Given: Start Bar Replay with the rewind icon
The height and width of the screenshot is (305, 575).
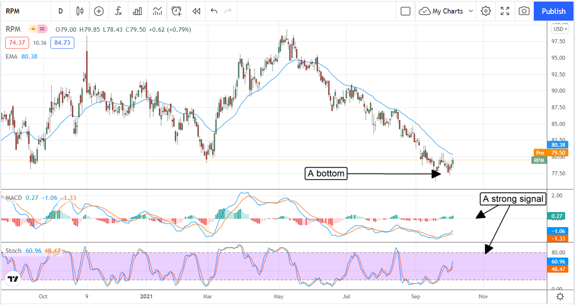Looking at the screenshot, I should click(x=195, y=11).
